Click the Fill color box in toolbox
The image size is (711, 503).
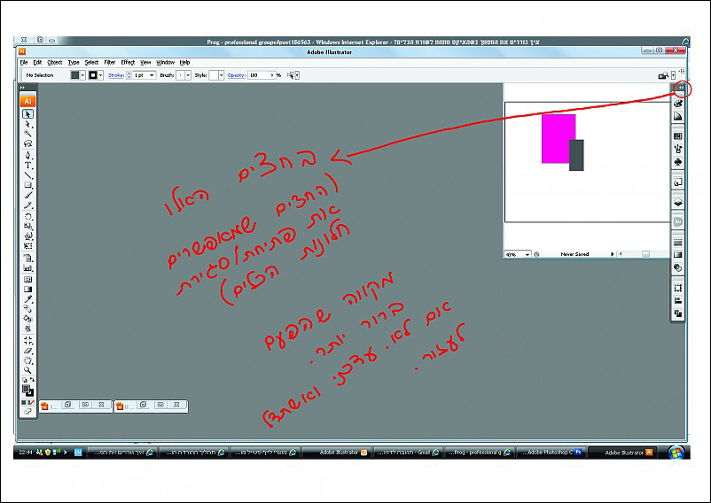(27, 389)
